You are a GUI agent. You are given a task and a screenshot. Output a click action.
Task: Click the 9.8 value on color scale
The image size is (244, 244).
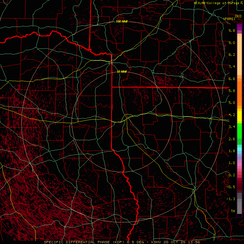(232, 30)
